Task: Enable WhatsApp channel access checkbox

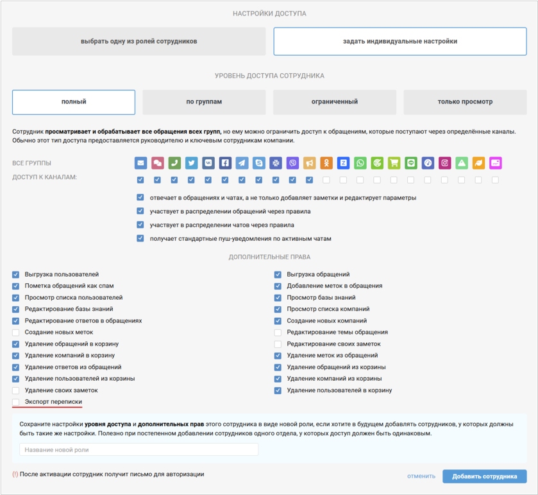Action: point(360,180)
